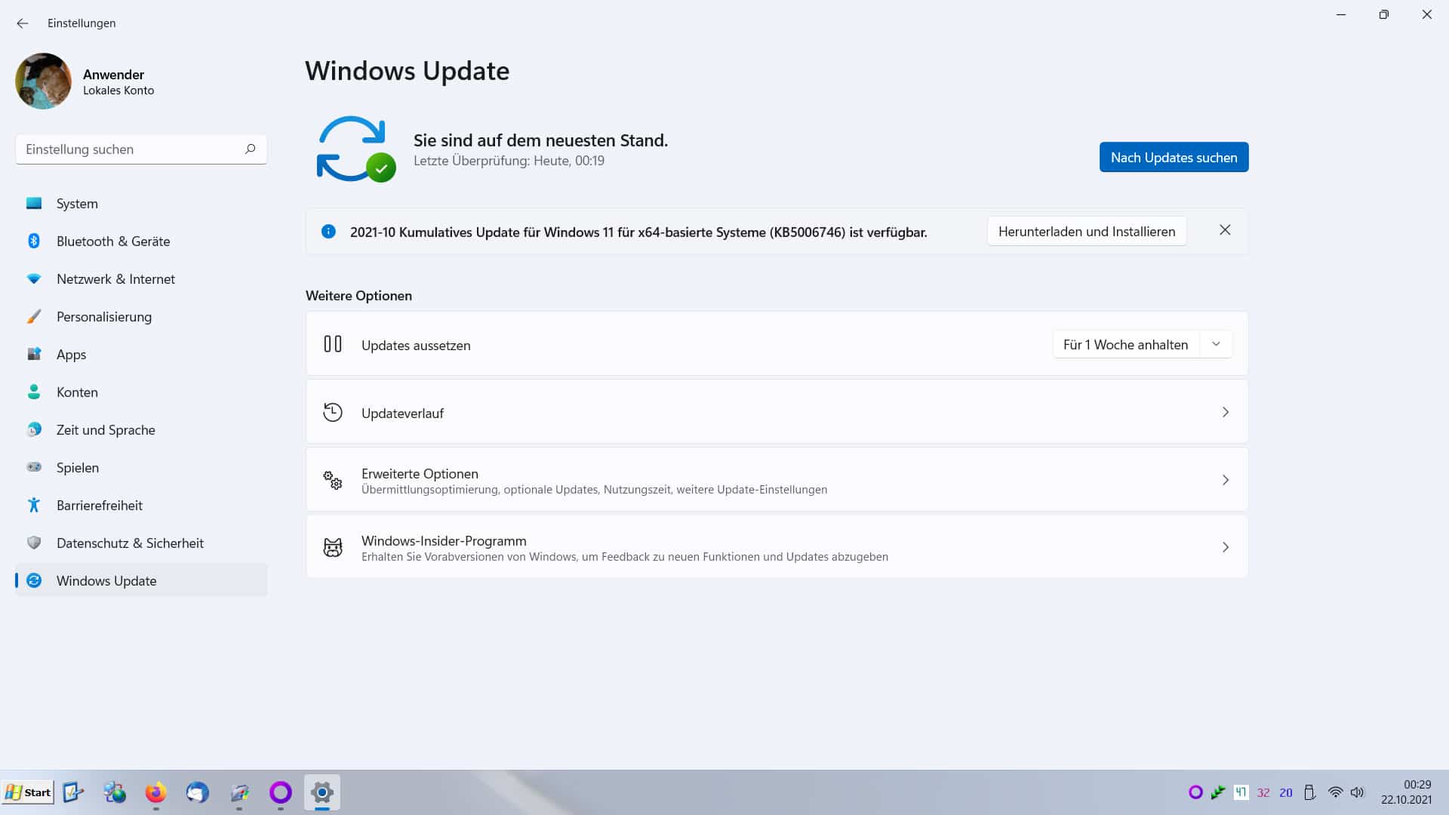This screenshot has height=815, width=1449.
Task: Click the Spielen gamepad icon
Action: click(x=34, y=467)
